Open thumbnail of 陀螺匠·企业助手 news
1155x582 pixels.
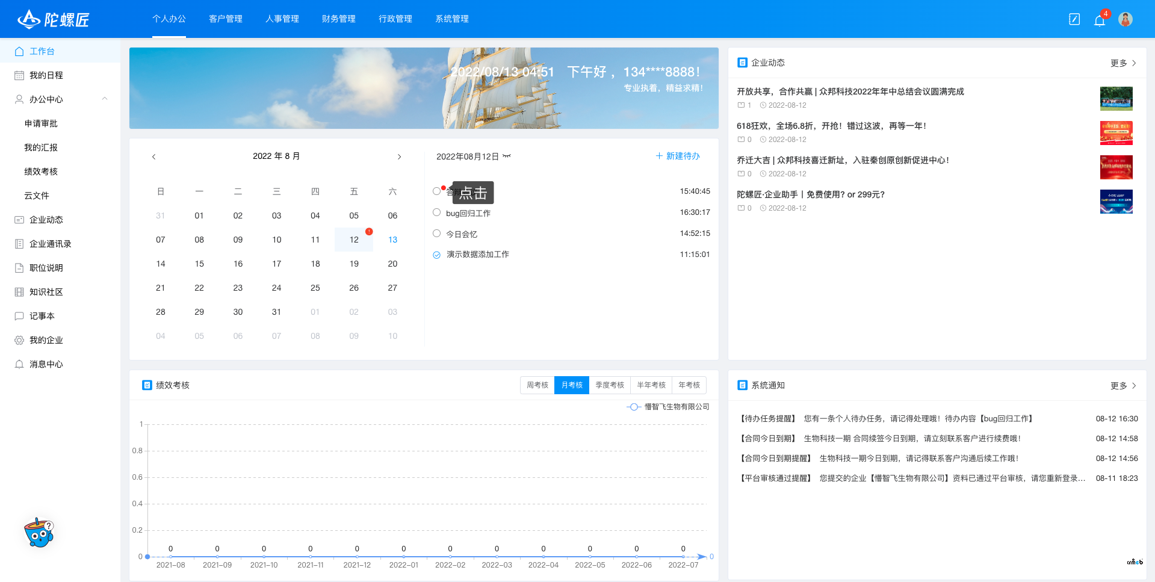pos(1116,202)
